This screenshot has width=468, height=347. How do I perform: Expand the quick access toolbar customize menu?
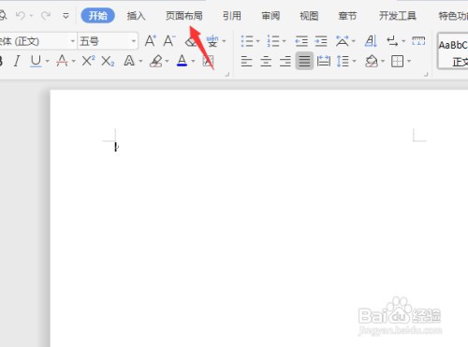tap(66, 16)
